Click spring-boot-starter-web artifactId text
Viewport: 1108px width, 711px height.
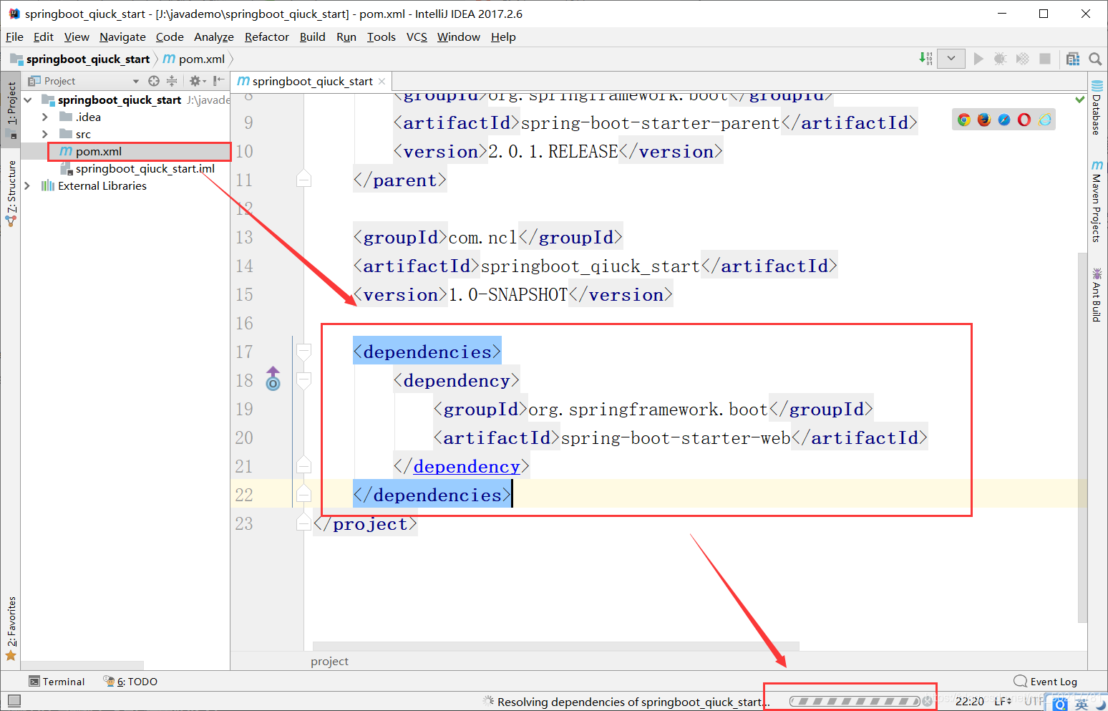pos(676,437)
